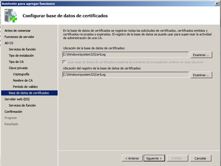This screenshot has width=221, height=166.
Task: Open 'Antes de comenzar' step
Action: click(x=17, y=31)
